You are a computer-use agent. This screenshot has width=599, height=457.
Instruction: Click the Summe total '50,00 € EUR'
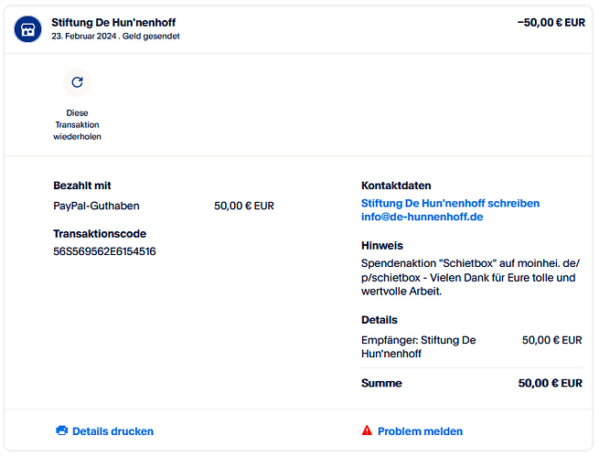pos(550,383)
